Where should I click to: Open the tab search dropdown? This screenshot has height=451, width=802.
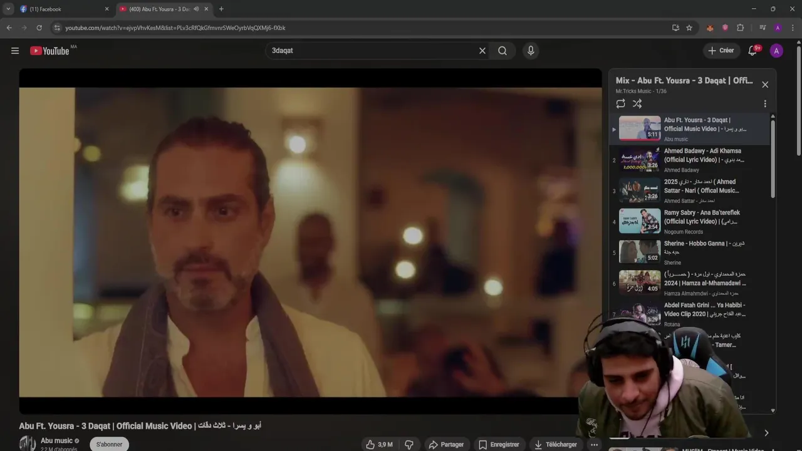(8, 9)
